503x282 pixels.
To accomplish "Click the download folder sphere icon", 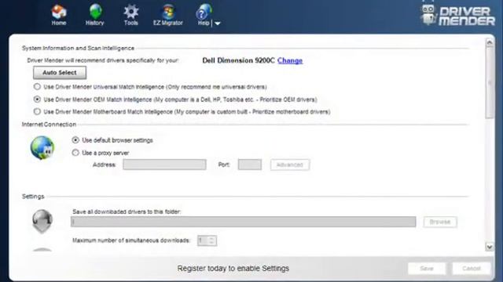I will click(42, 221).
